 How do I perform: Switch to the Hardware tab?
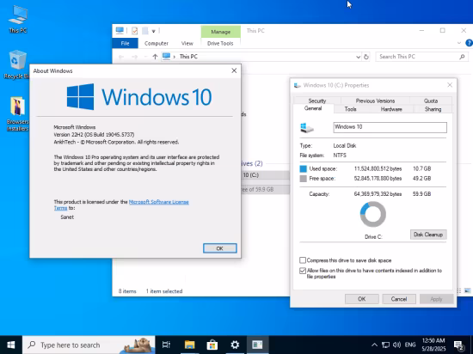pos(391,109)
